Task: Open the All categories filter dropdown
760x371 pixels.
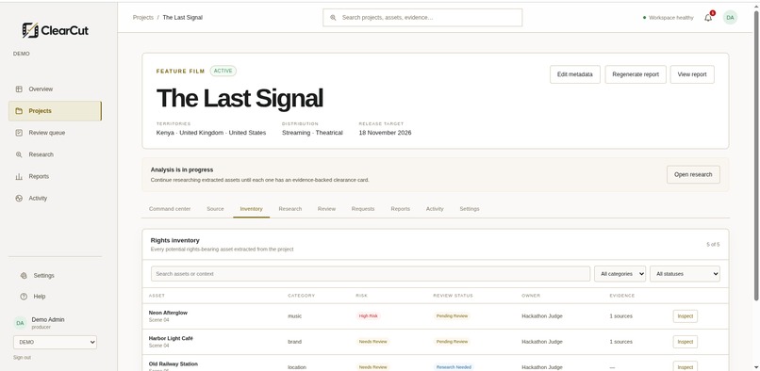Action: coord(620,274)
